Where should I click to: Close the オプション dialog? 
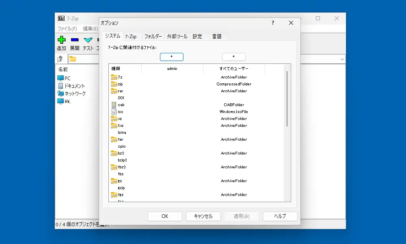pos(291,23)
